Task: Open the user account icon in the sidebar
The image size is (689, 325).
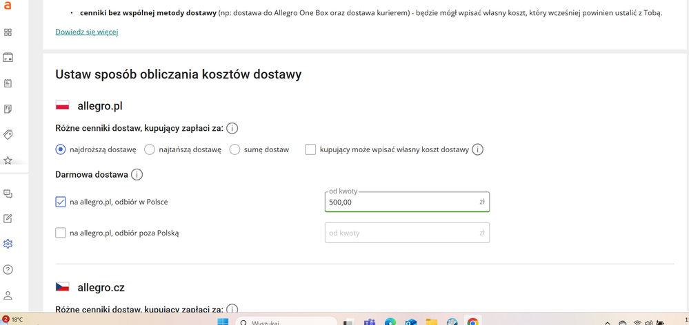Action: 8,295
